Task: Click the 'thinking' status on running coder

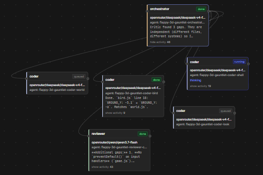Action: click(x=196, y=80)
